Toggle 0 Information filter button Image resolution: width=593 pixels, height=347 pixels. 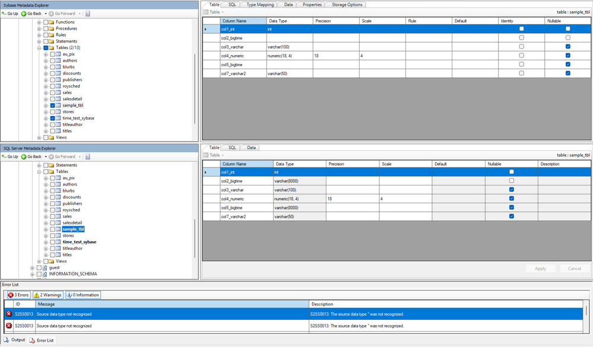[83, 295]
